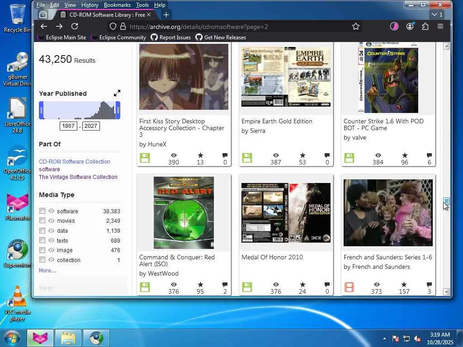Image resolution: width=463 pixels, height=347 pixels.
Task: Click the right handle of year range slider
Action: pos(118,110)
